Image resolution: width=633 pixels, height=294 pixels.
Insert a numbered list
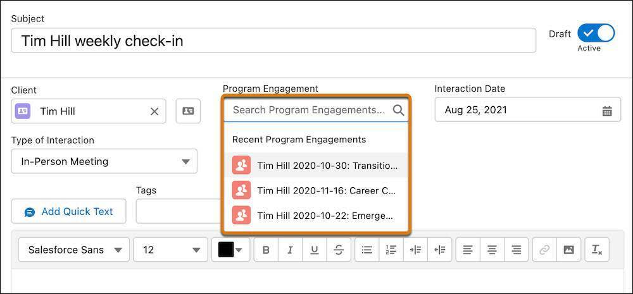click(x=391, y=250)
